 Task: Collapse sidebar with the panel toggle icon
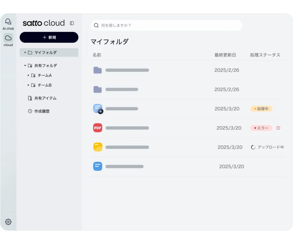[72, 23]
